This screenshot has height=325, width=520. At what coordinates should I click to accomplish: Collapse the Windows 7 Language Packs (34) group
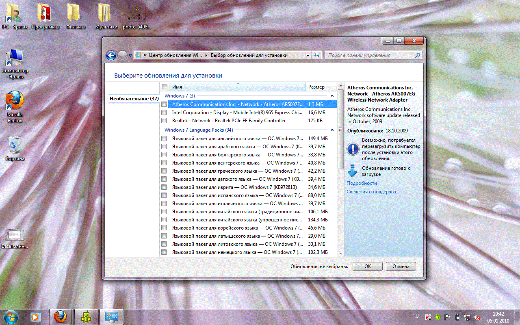click(x=332, y=130)
